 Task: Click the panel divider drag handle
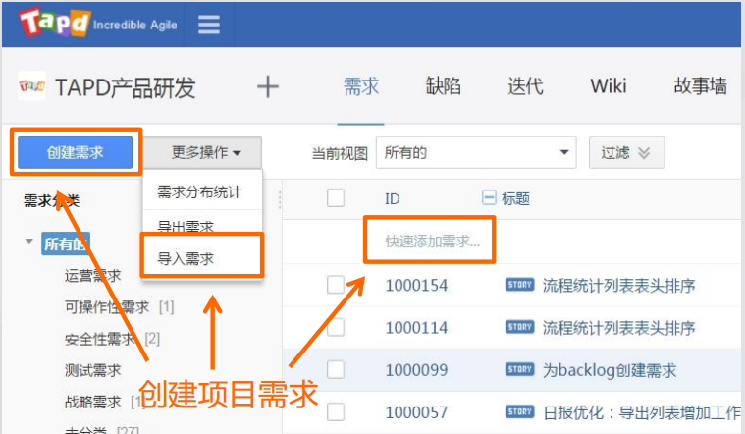click(280, 200)
